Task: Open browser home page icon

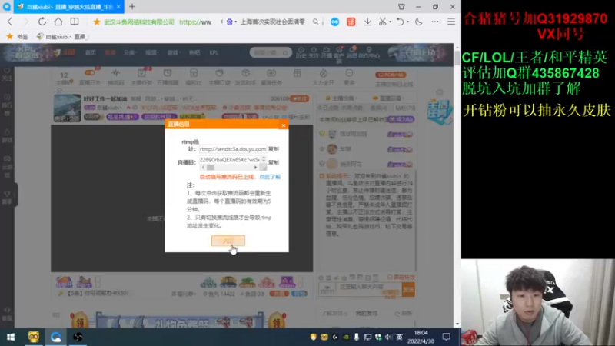Action: pyautogui.click(x=58, y=22)
